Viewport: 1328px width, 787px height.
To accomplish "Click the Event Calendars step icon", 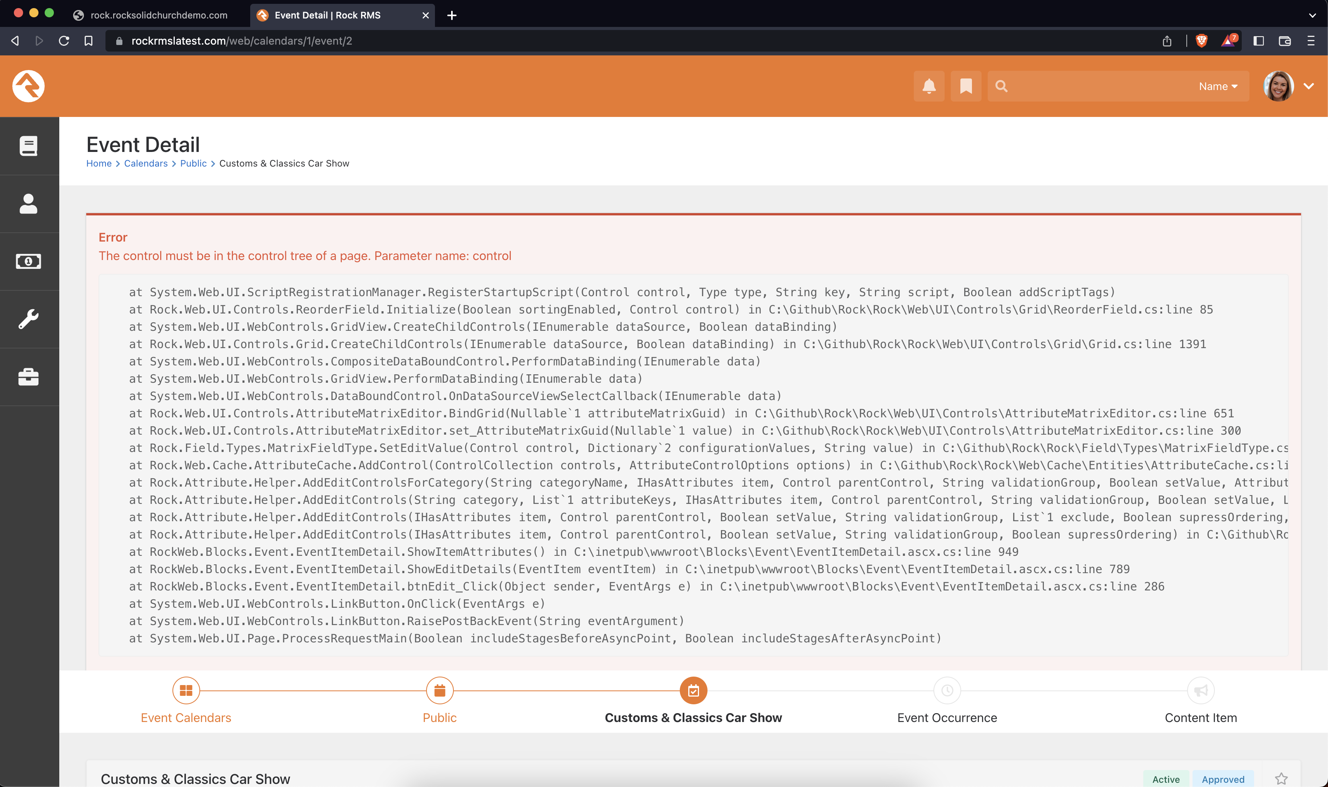I will pos(186,690).
